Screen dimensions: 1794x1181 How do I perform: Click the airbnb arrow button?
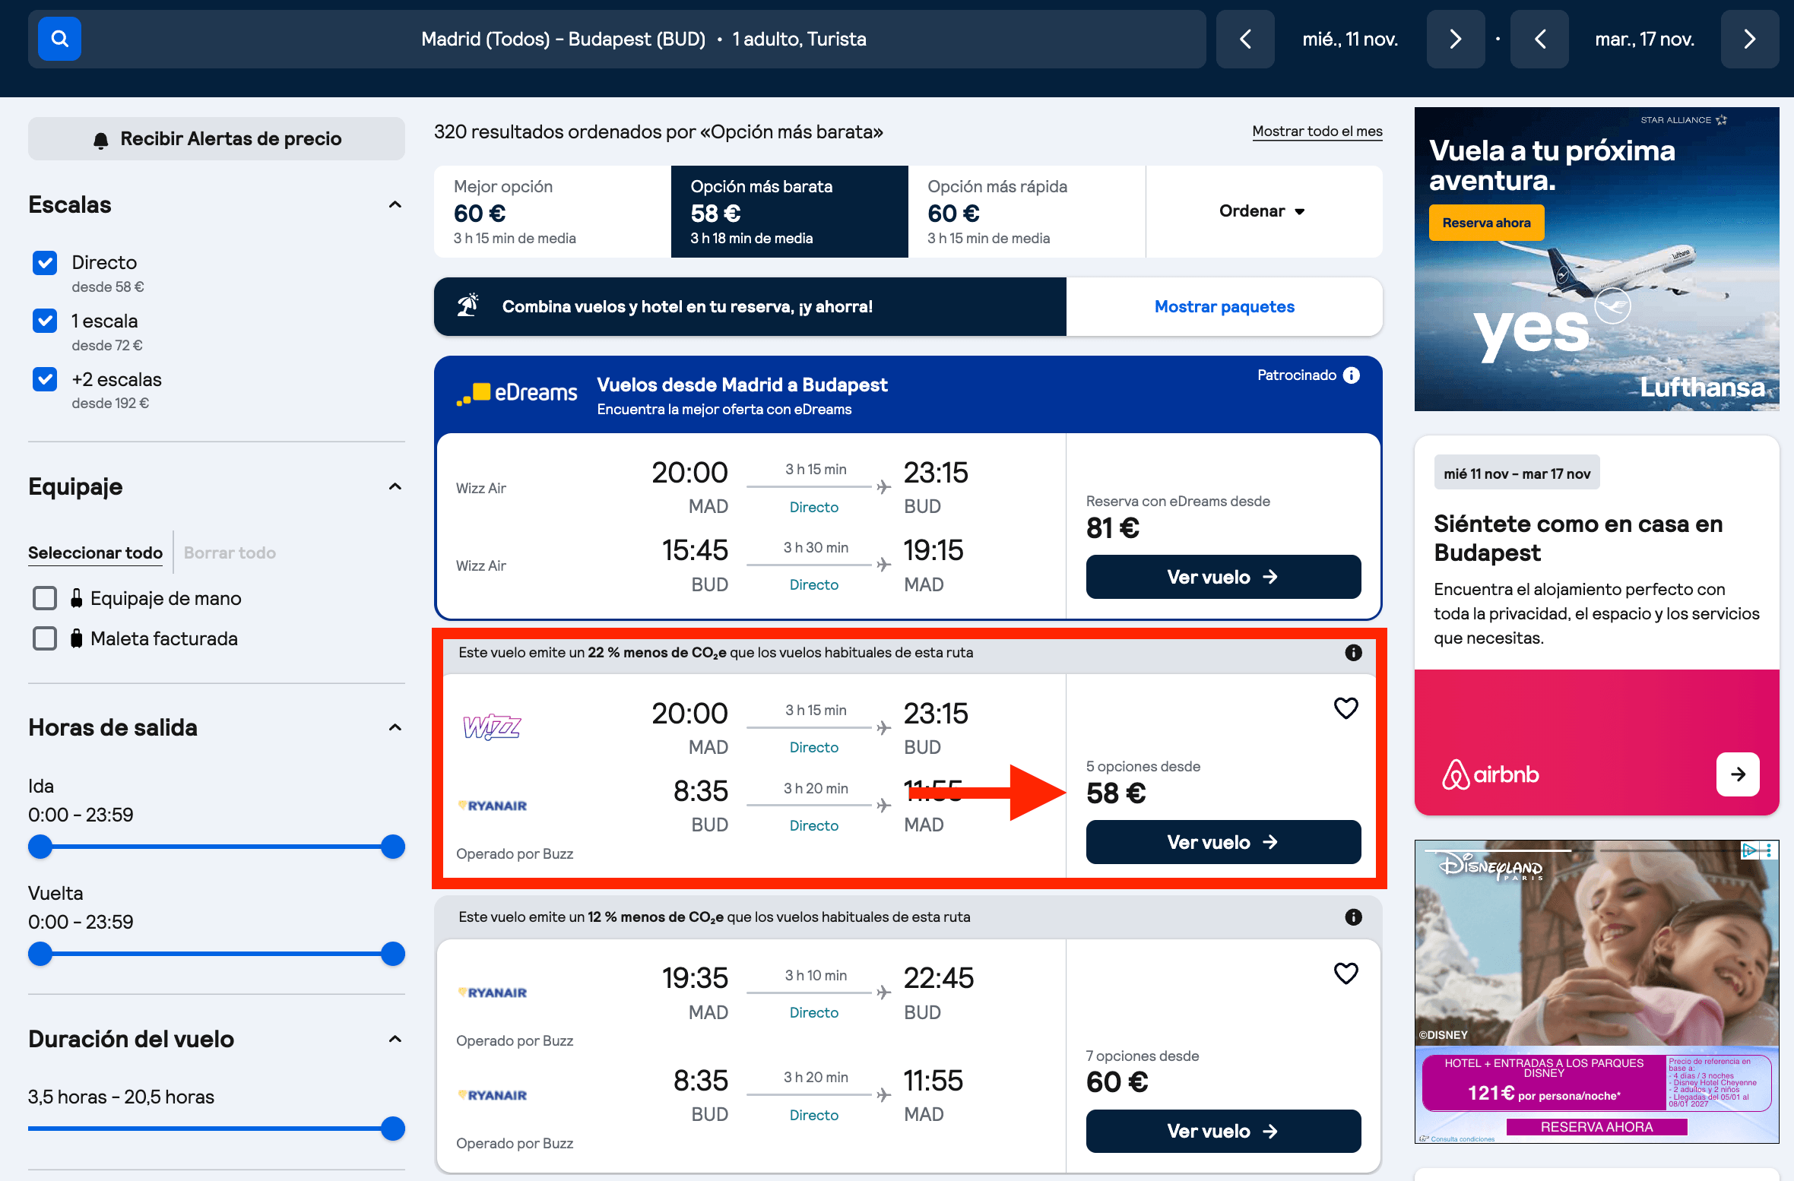pos(1738,774)
